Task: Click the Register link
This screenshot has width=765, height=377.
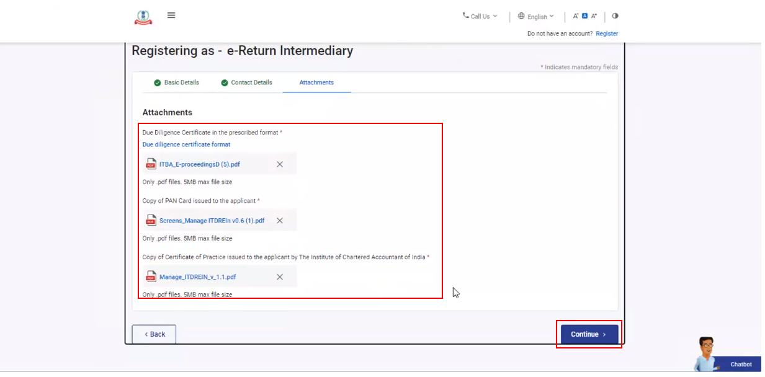Action: [607, 33]
